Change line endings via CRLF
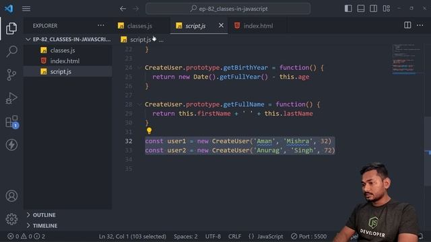This screenshot has height=242, width=431. tap(234, 236)
